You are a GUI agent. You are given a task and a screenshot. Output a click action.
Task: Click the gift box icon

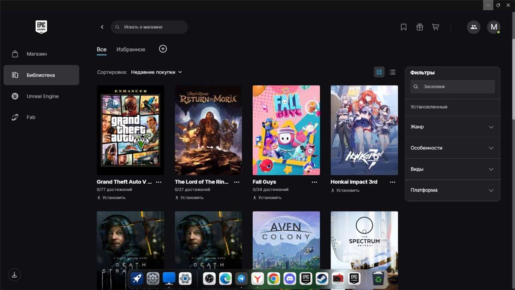pos(420,27)
